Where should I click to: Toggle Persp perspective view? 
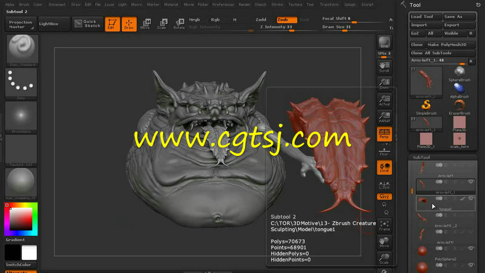click(384, 134)
